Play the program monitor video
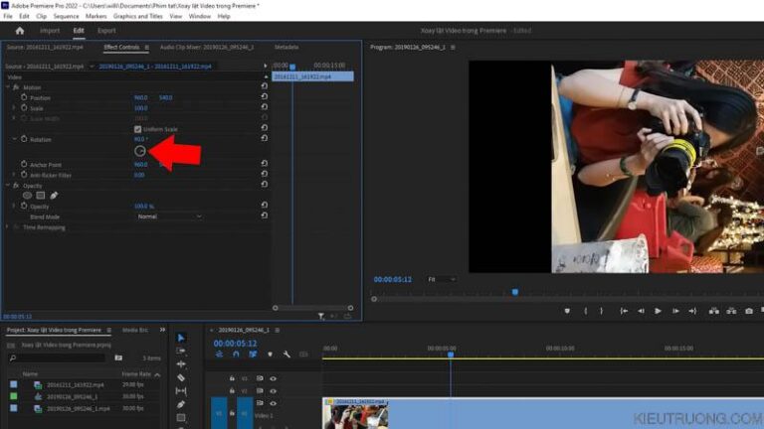The image size is (764, 429). pos(658,311)
